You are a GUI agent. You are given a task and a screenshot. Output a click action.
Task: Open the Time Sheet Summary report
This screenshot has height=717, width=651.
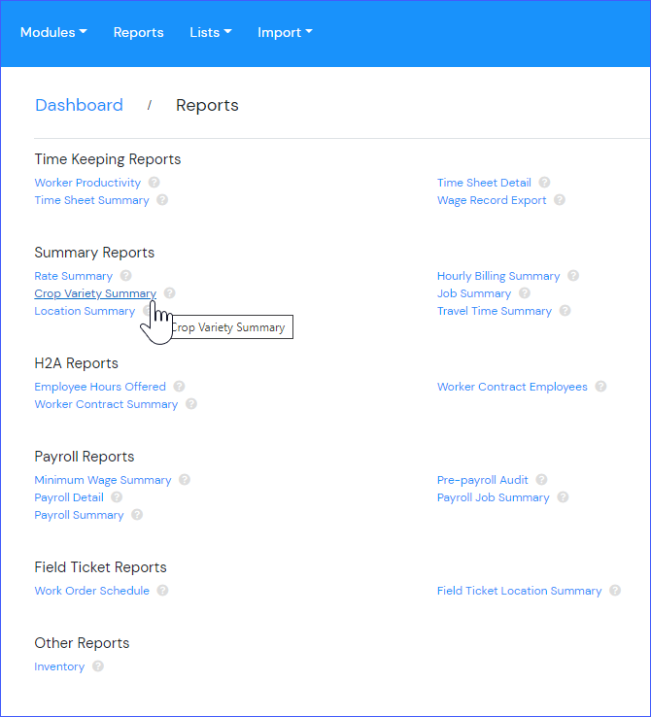[x=91, y=200]
